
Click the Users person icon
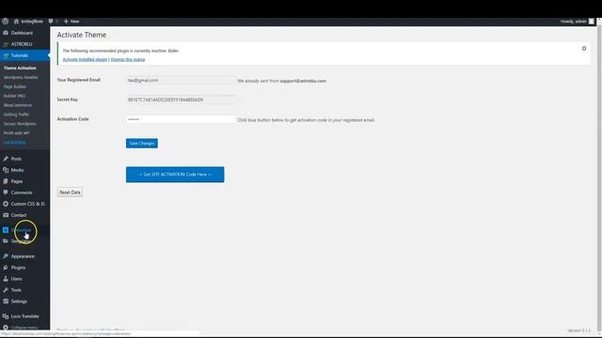coord(6,279)
